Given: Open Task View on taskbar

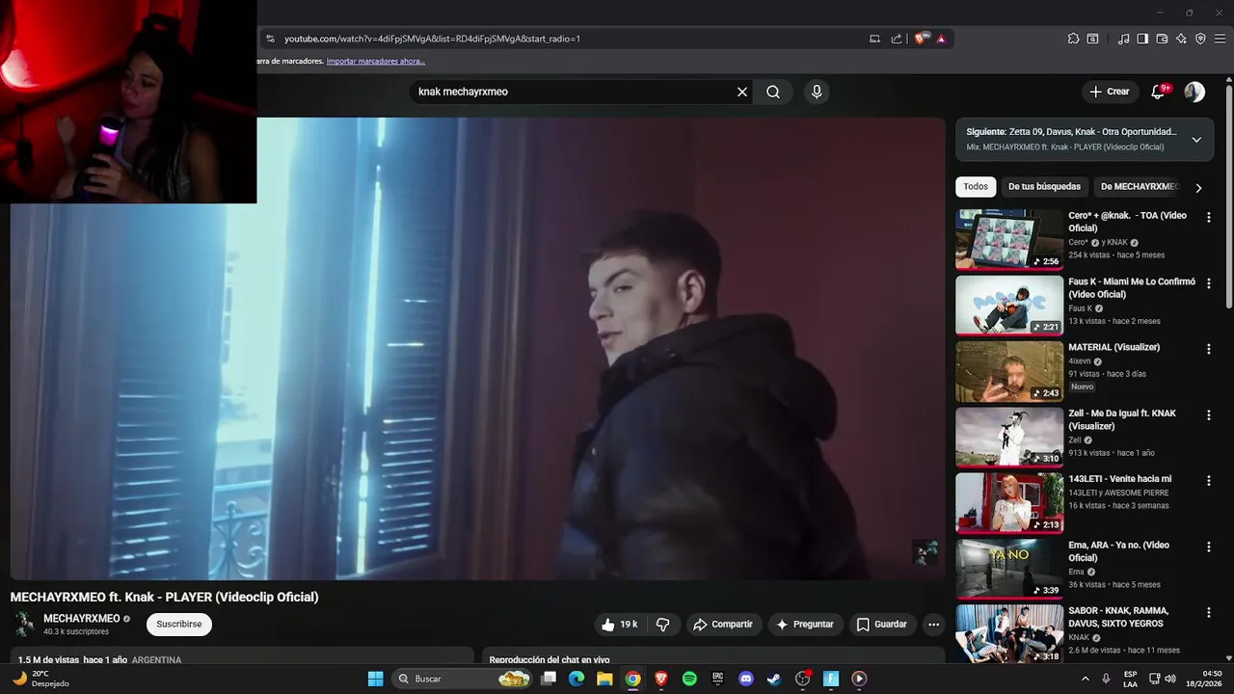Looking at the screenshot, I should pyautogui.click(x=549, y=679).
